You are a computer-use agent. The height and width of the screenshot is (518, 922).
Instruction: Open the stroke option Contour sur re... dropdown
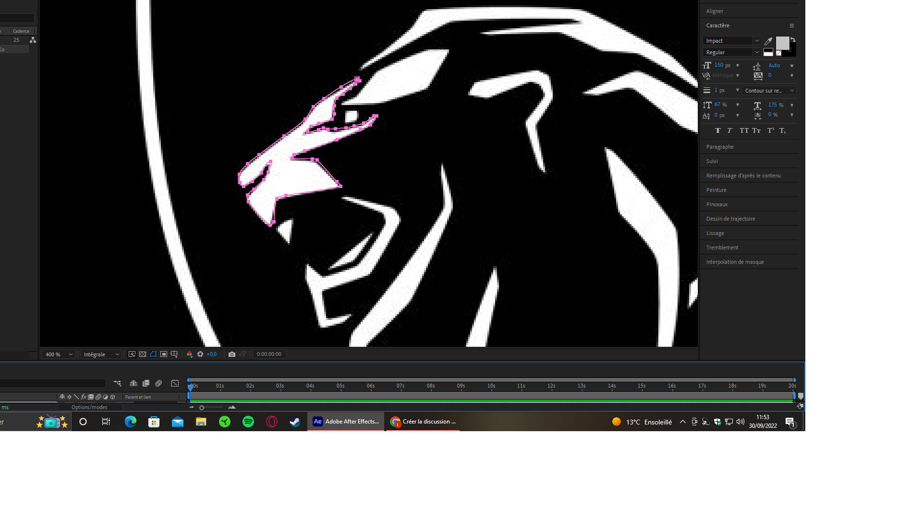click(x=769, y=91)
